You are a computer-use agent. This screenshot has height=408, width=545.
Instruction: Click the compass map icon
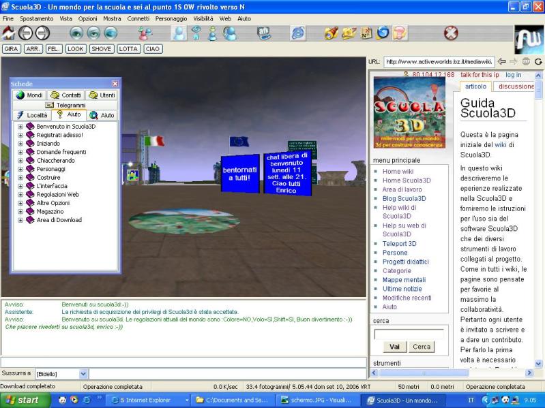tap(366, 33)
